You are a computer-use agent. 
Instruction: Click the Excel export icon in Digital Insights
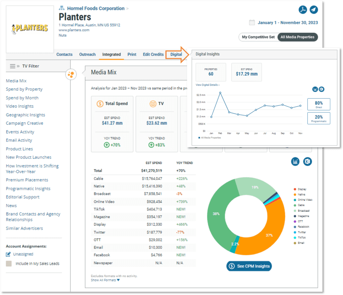[x=322, y=89]
